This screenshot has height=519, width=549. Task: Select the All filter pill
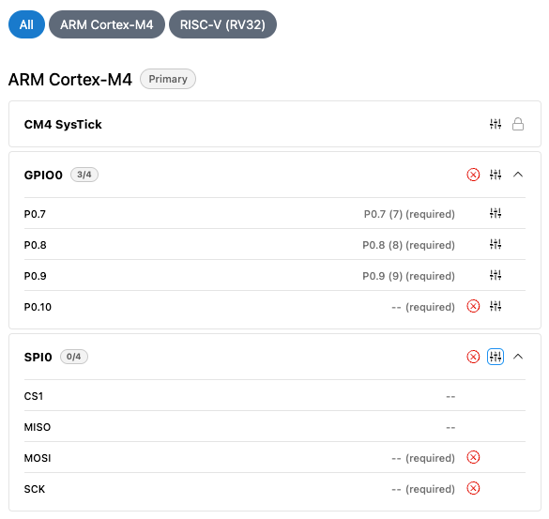[x=26, y=24]
